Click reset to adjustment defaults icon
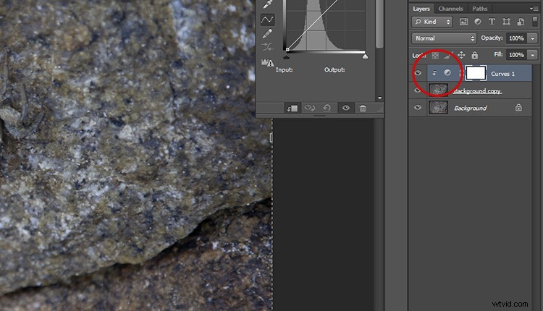Screen dimensions: 543x311 327,108
